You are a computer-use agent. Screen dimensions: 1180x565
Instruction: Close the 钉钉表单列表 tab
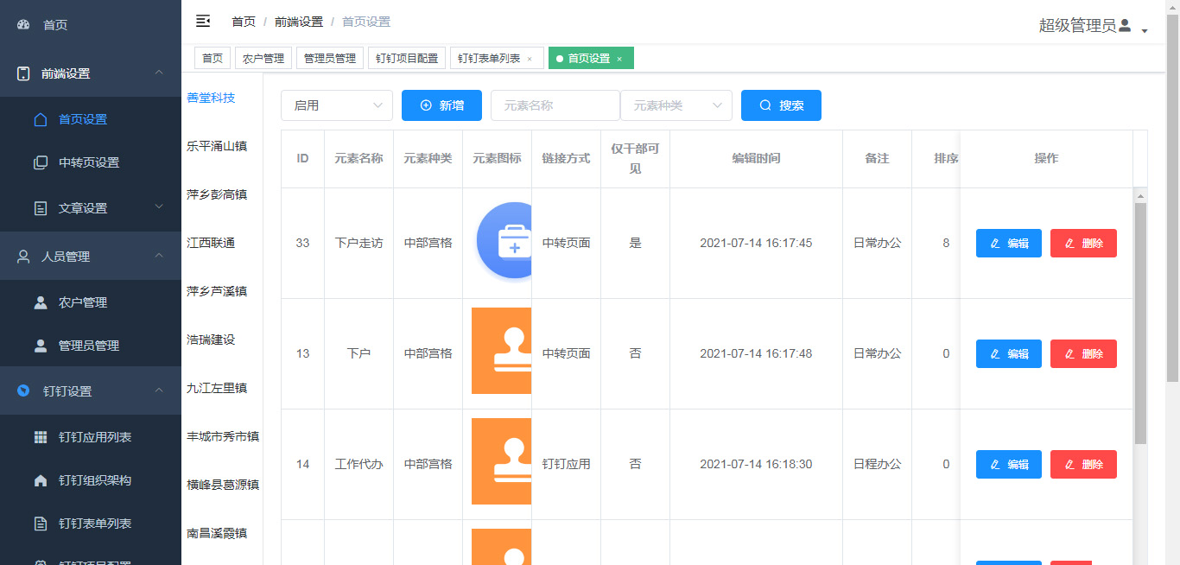(530, 59)
